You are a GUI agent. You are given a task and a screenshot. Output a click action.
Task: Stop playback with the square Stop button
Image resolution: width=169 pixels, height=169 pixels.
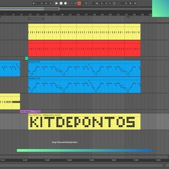pos(61,3)
